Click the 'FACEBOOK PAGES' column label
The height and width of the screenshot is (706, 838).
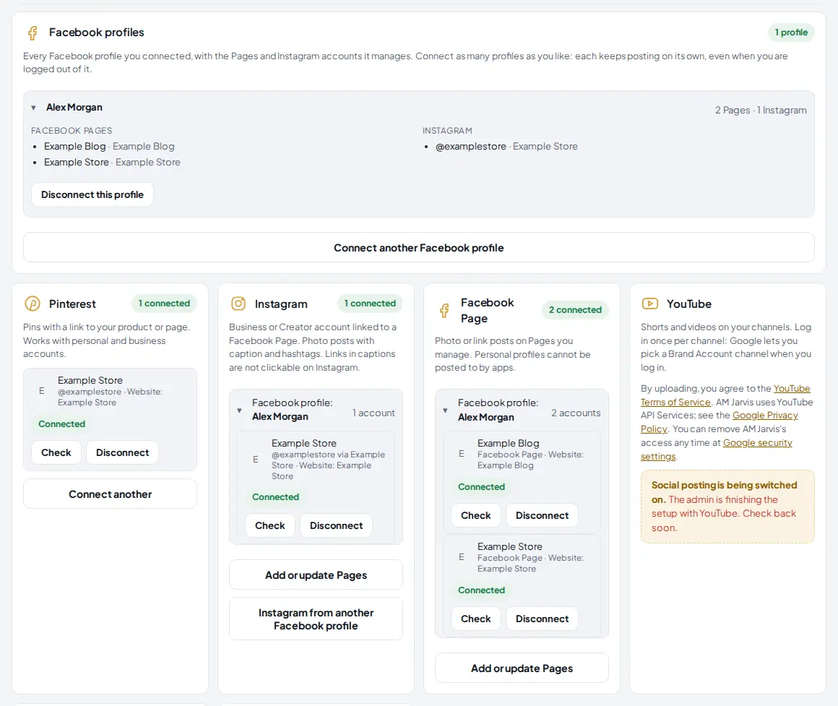click(x=72, y=130)
